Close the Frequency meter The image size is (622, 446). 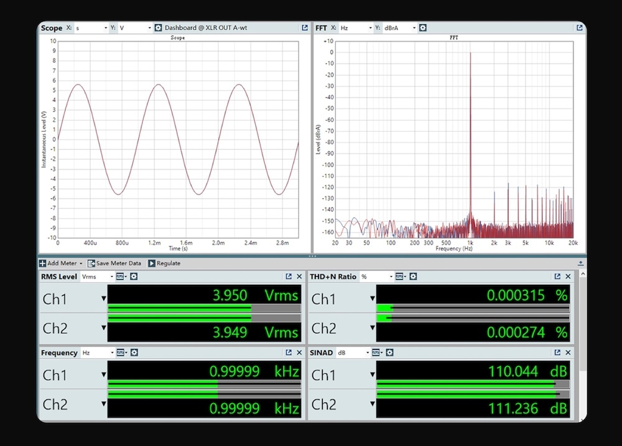[300, 353]
